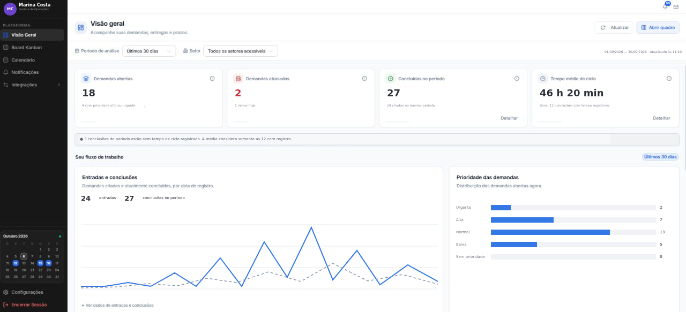Click the Abrir quadro button
This screenshot has height=312, width=686.
tap(658, 27)
